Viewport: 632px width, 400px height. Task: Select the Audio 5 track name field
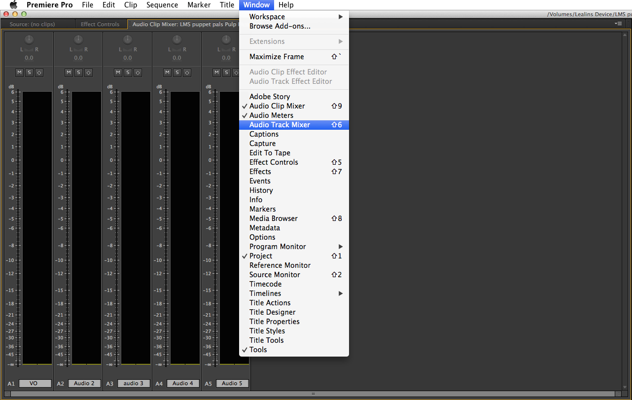pyautogui.click(x=232, y=383)
